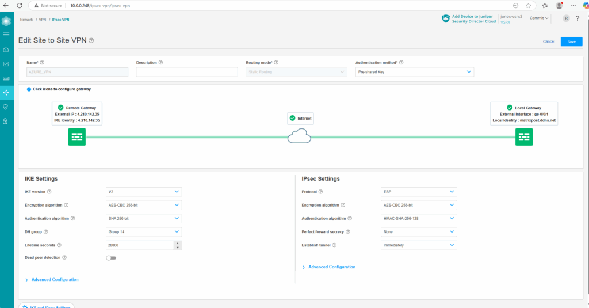Click the Local Gateway firewall icon

pyautogui.click(x=524, y=137)
